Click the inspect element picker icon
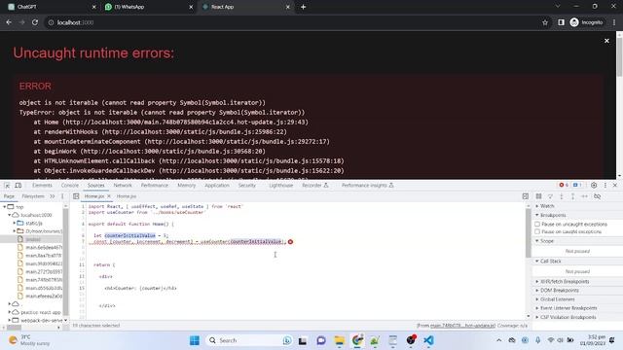 (7, 186)
